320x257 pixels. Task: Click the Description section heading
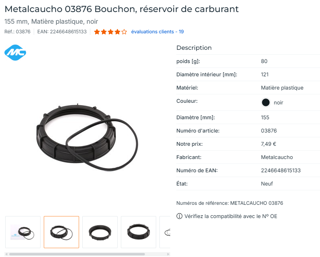194,47
